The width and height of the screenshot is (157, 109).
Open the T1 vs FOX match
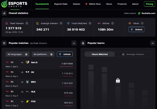coord(39,103)
